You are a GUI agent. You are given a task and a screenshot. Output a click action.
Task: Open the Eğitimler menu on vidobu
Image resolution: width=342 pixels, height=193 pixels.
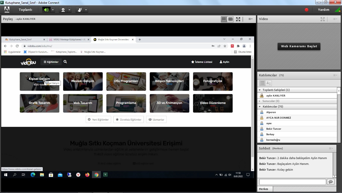tap(51, 62)
